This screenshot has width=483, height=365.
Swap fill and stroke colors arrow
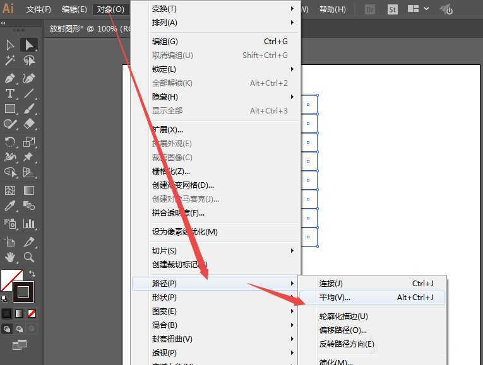click(x=32, y=274)
